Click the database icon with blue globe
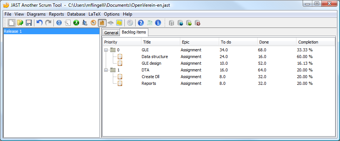The image size is (340, 141). [180, 23]
